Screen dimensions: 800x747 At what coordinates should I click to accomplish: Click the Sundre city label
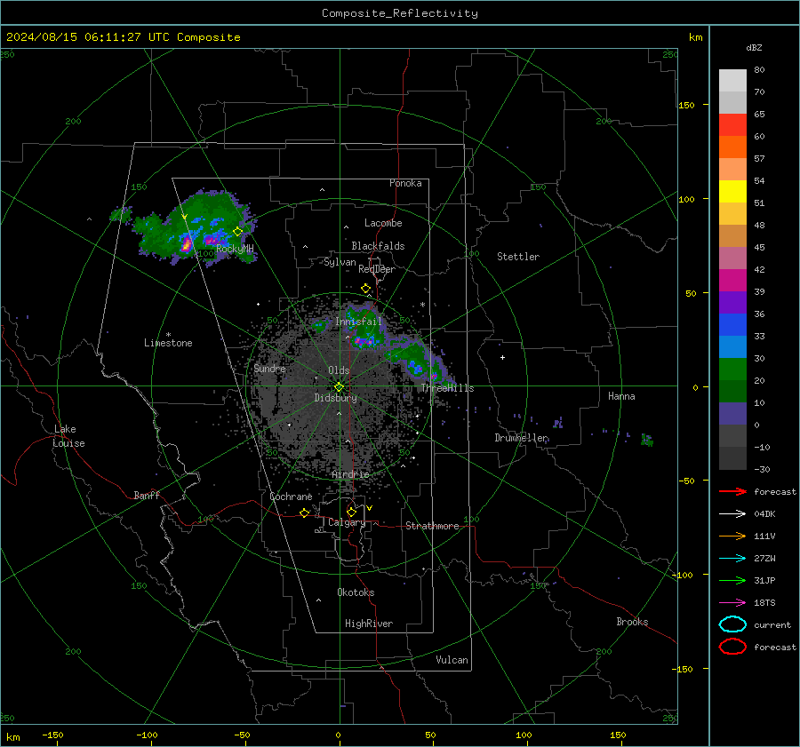(269, 368)
